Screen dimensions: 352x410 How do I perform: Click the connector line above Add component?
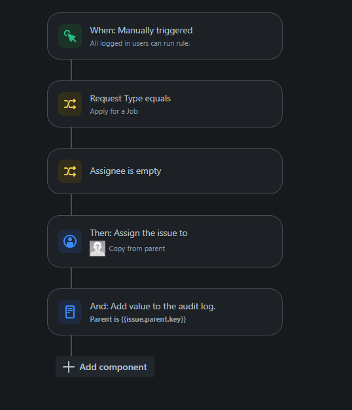[71, 346]
